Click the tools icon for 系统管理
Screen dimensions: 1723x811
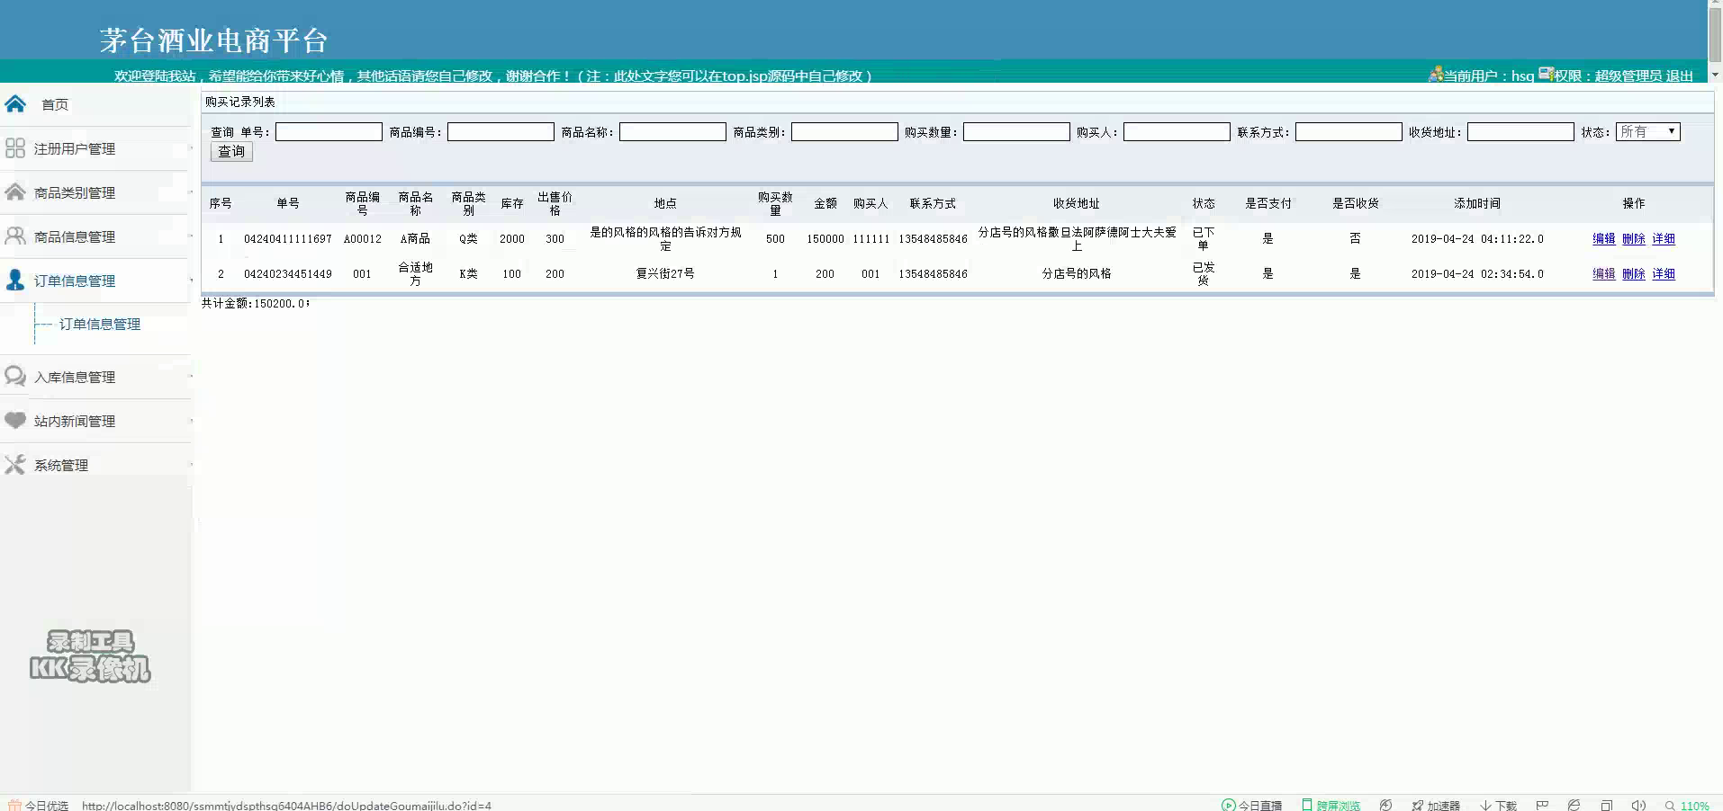coord(15,464)
